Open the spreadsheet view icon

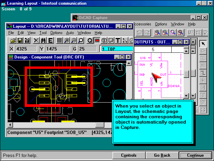(x=60, y=40)
